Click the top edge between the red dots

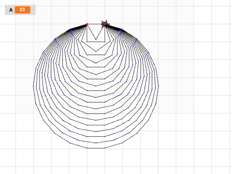click(95, 24)
